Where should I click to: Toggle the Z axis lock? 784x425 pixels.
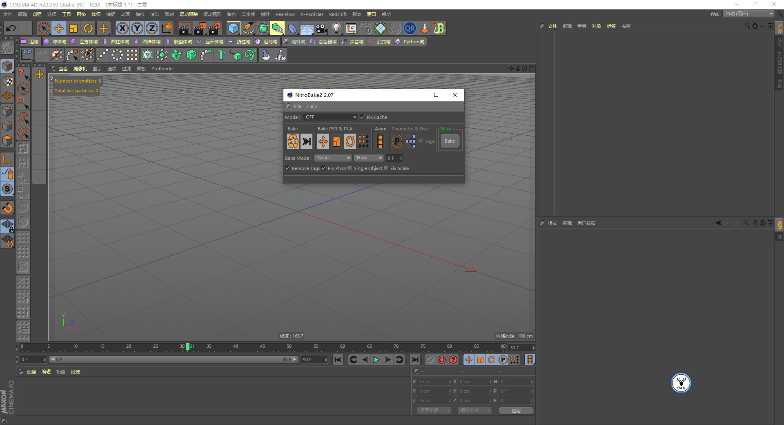(x=152, y=28)
